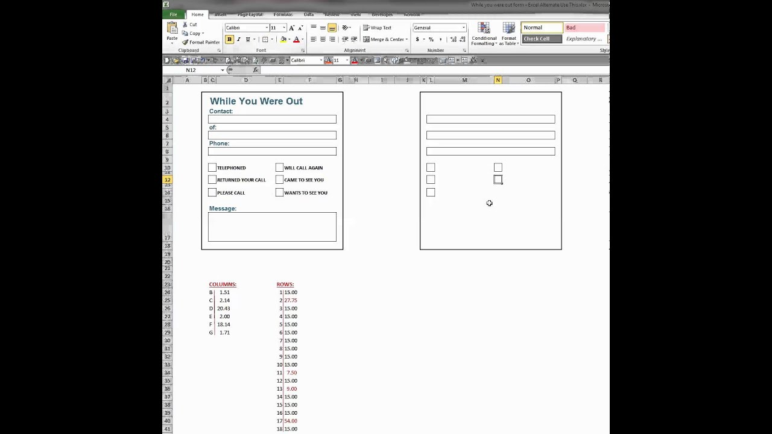Viewport: 772px width, 434px height.
Task: Apply Percent Style format
Action: click(x=431, y=39)
